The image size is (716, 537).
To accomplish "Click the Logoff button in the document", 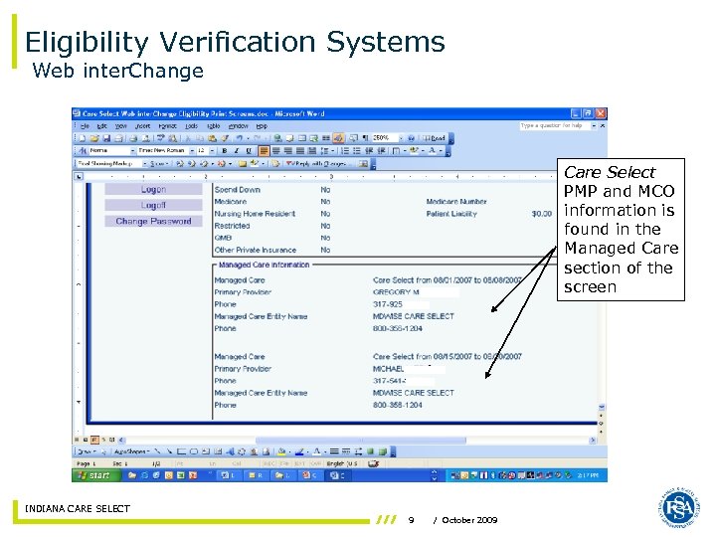I will 153,205.
